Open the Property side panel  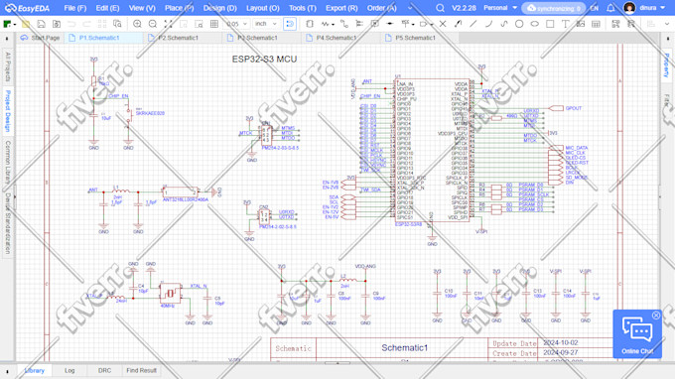[x=667, y=65]
